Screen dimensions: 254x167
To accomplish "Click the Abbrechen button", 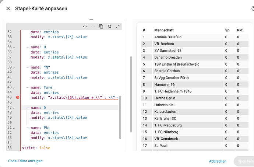I will pyautogui.click(x=218, y=161).
